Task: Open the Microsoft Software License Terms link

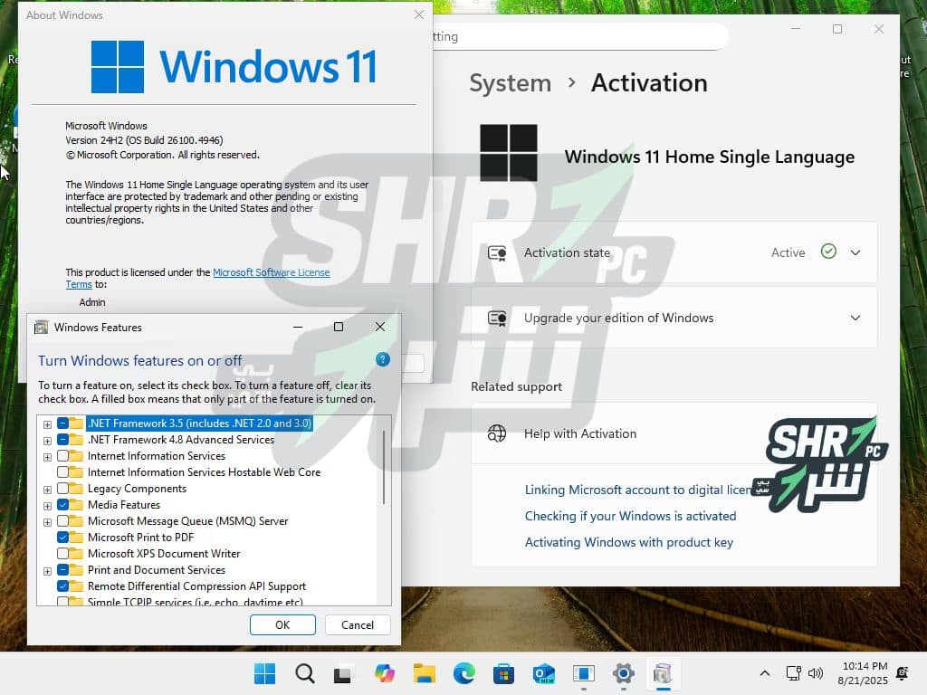Action: tap(272, 272)
